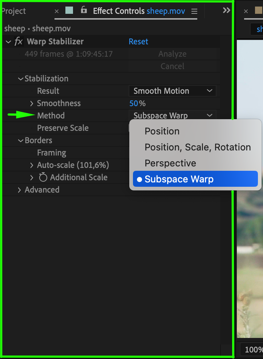Collapse the Borders group
The height and width of the screenshot is (359, 263).
click(20, 141)
